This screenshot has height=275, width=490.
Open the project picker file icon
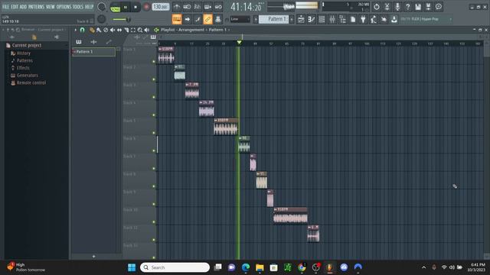tap(353, 19)
